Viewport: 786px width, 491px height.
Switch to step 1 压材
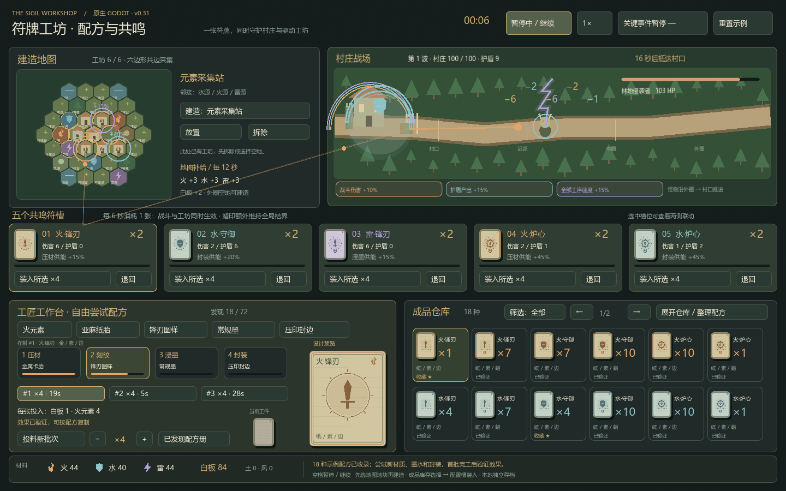coord(49,363)
